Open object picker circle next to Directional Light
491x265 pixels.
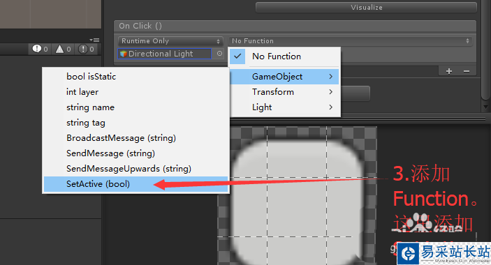[219, 54]
